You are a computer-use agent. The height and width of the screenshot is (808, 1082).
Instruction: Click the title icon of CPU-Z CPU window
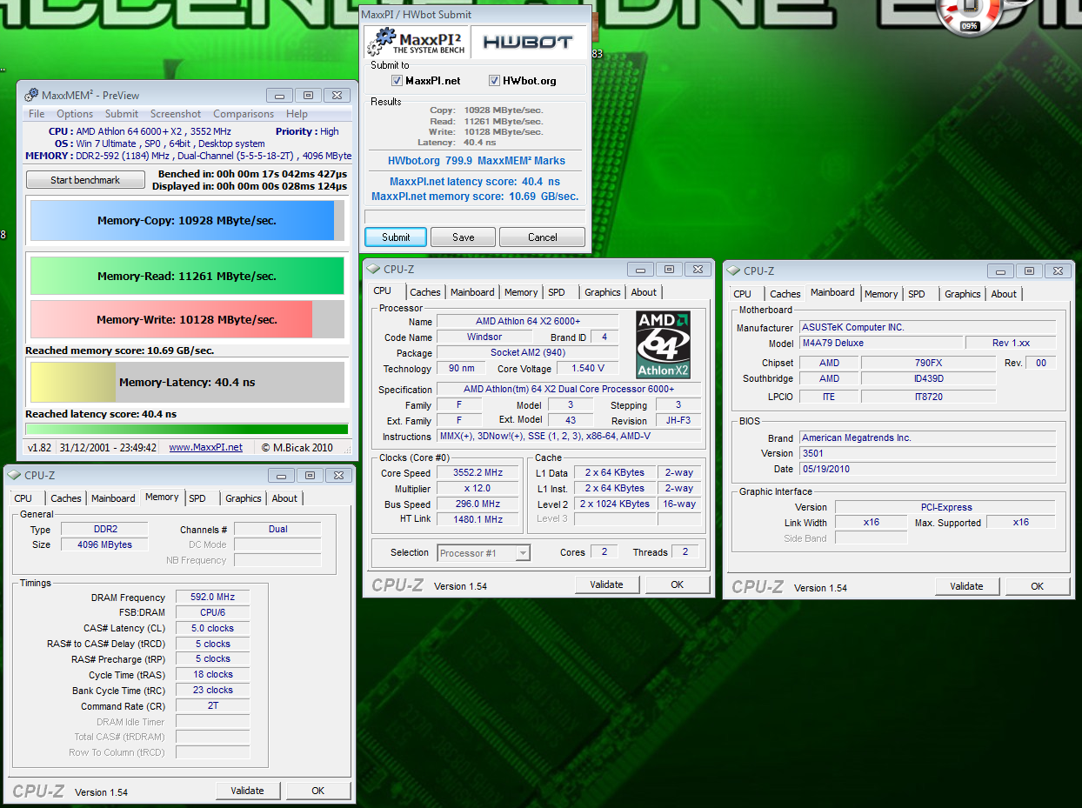pos(375,270)
